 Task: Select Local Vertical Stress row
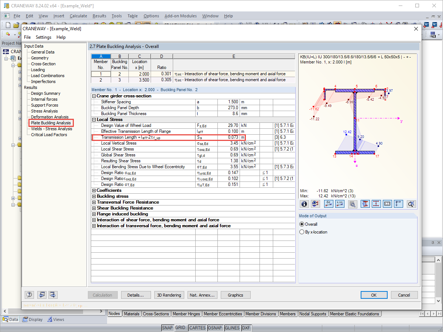coord(193,143)
